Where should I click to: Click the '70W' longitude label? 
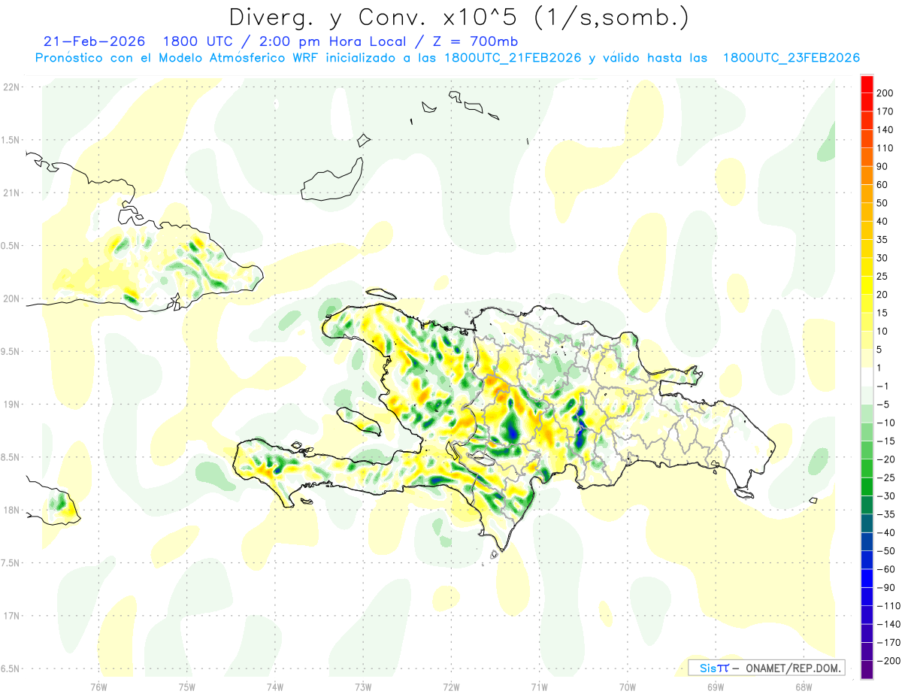point(627,686)
